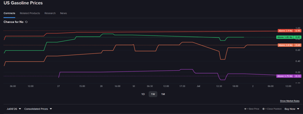Screen dimensions: 303x114
Task: Open the Research tab
Action: (x=50, y=13)
